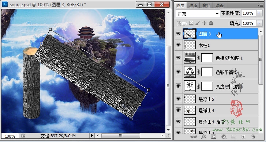
Task: Click the top-left transform handle
Action: tap(50, 30)
